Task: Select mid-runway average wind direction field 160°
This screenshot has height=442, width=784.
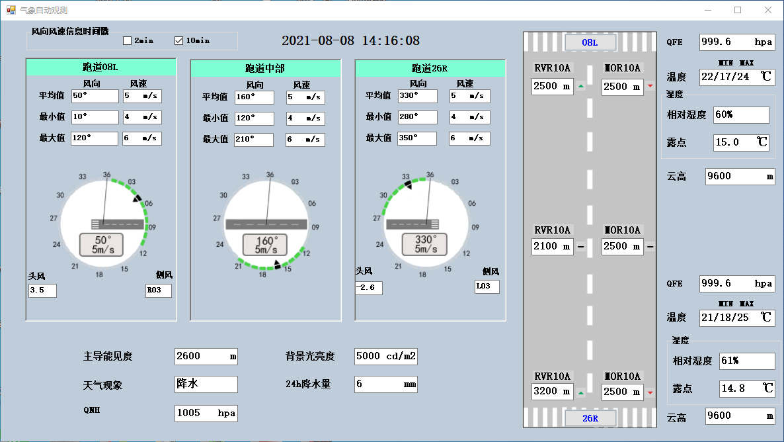Action: tap(255, 97)
